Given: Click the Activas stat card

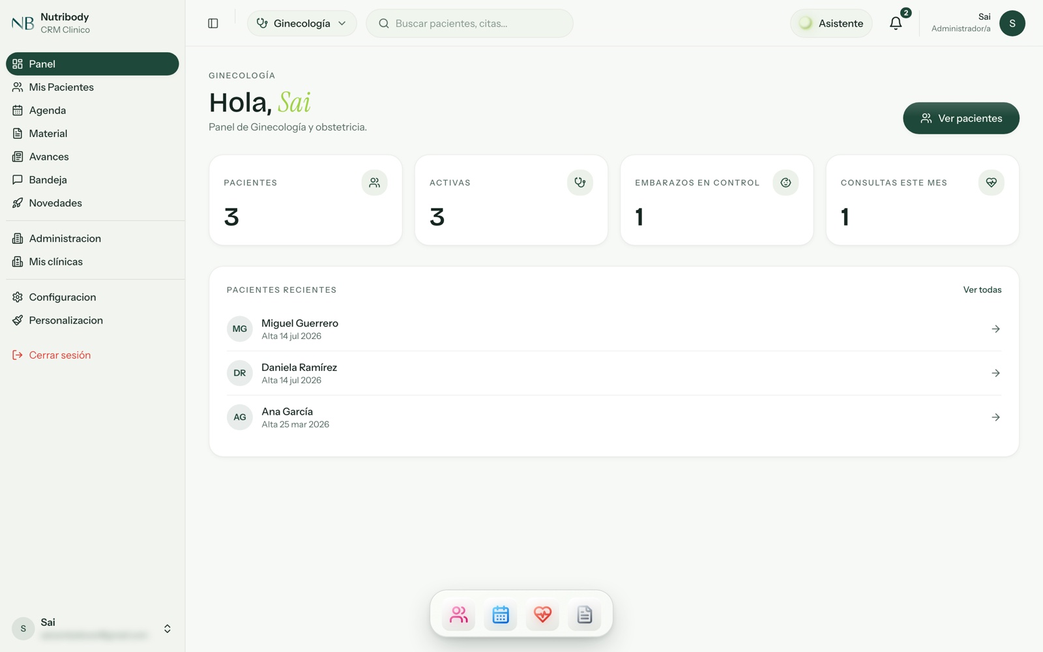Looking at the screenshot, I should [511, 200].
